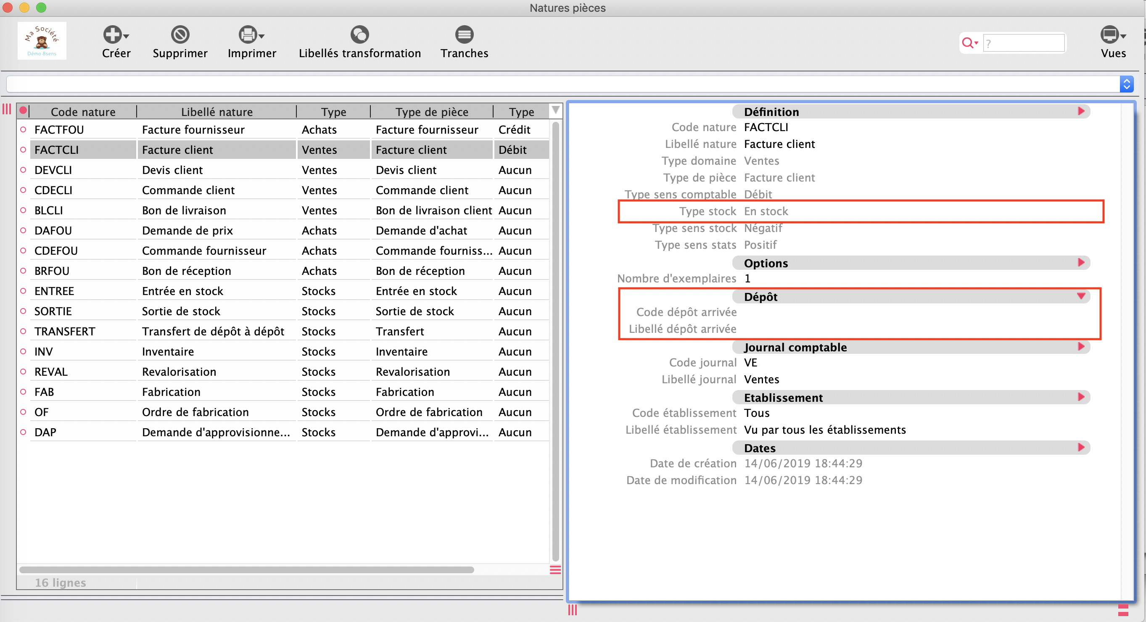Click red vertical bars below detail panel

tap(573, 610)
